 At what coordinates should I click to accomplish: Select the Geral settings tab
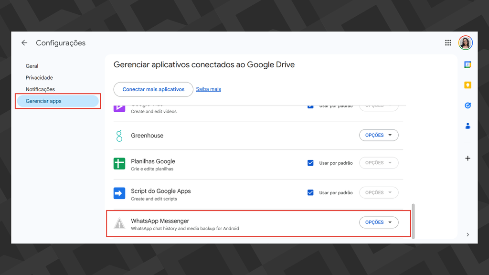tap(32, 66)
